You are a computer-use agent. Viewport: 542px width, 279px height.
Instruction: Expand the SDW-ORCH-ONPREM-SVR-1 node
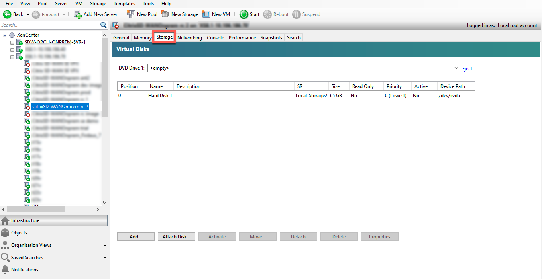(x=12, y=42)
